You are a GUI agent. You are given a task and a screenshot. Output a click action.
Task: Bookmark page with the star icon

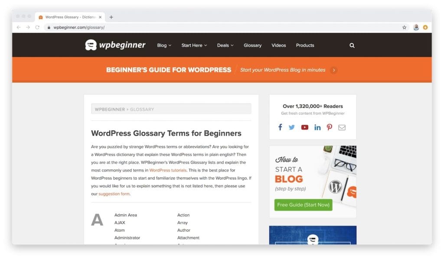[404, 27]
